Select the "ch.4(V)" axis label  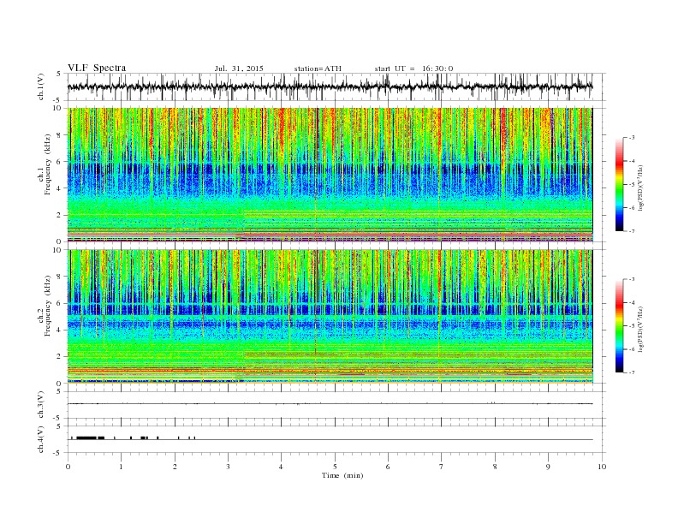(x=41, y=439)
